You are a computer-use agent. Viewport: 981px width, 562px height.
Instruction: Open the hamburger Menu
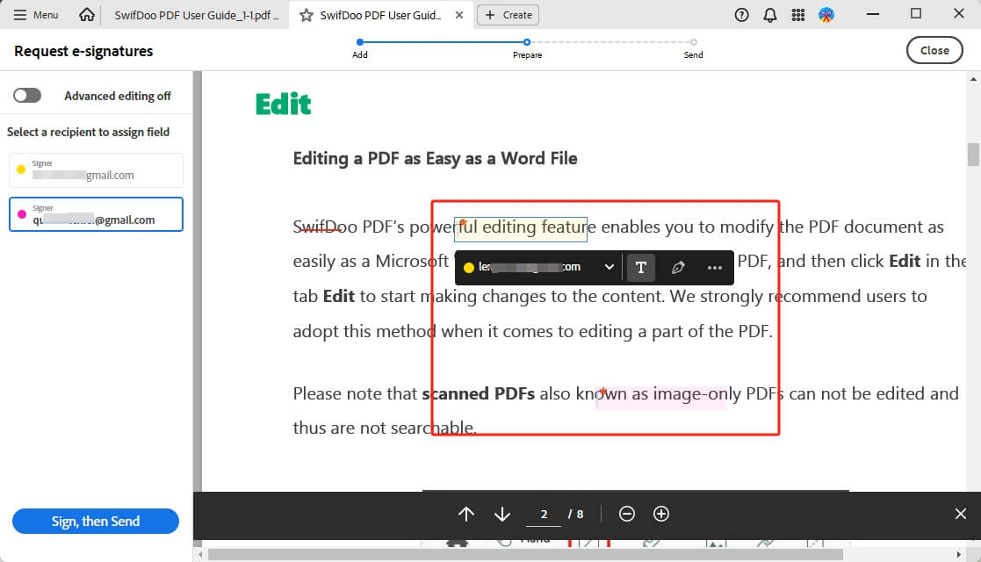point(36,14)
